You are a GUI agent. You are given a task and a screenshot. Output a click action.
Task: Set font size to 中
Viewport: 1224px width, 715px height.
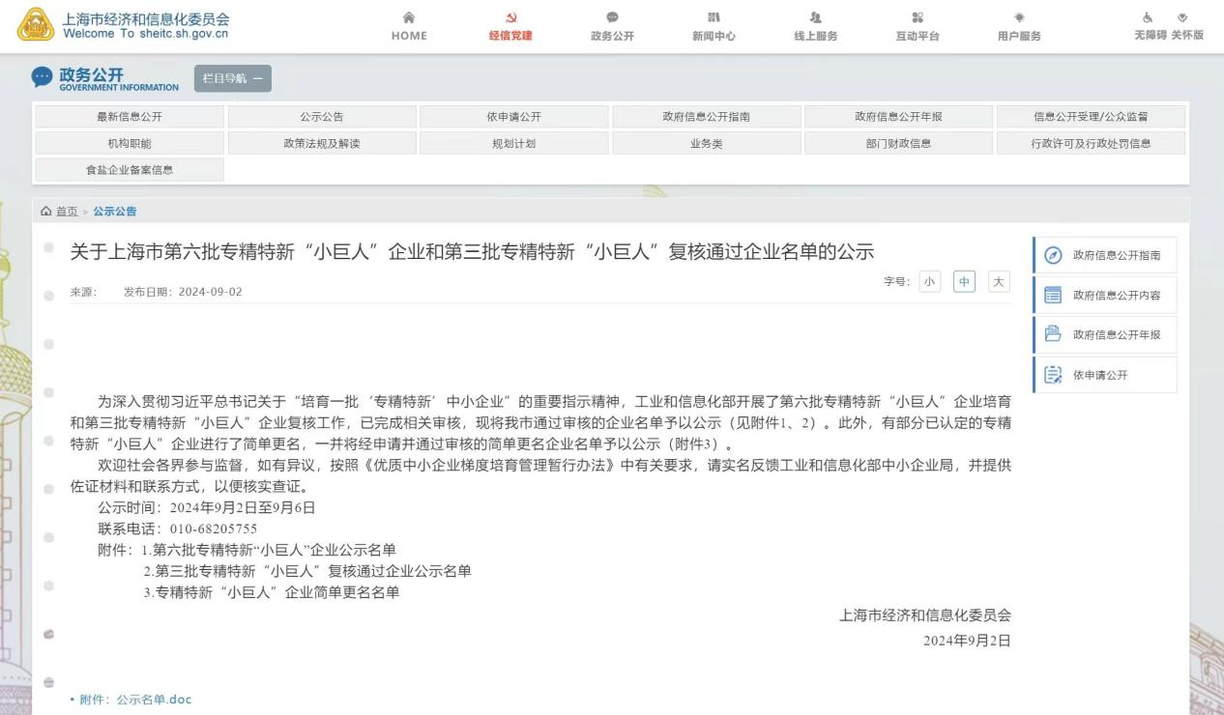963,281
